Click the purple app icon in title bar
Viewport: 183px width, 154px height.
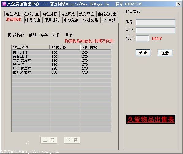click(4, 4)
